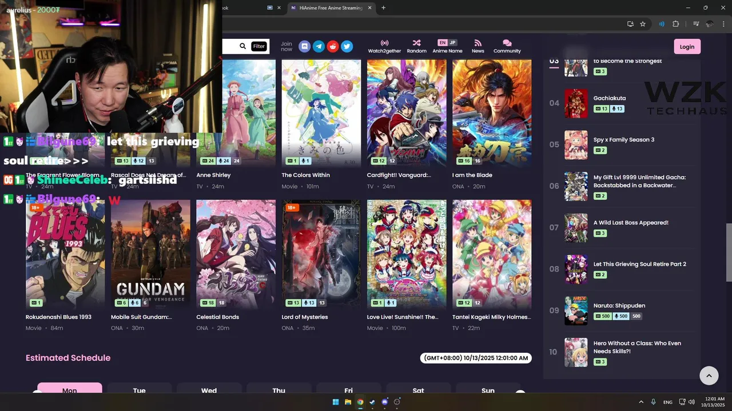The height and width of the screenshot is (411, 732).
Task: Open Hero Without a Class entry
Action: (637, 347)
